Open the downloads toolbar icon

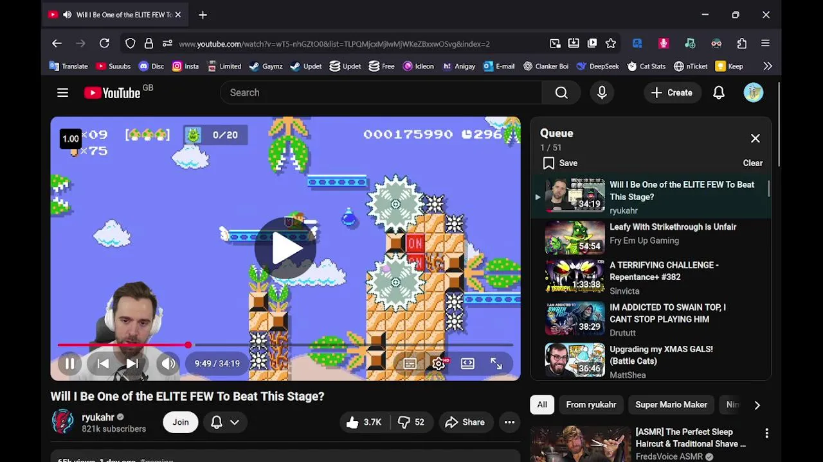pos(574,44)
